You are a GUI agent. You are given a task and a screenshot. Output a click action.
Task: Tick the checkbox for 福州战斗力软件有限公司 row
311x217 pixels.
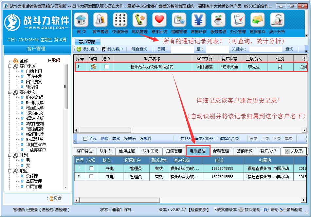(x=106, y=67)
